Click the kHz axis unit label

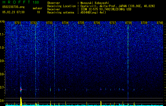tap(2, 21)
